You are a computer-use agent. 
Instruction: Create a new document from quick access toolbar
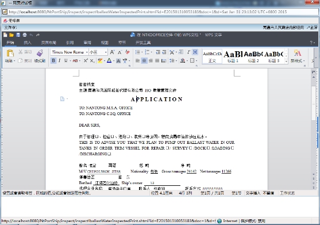(x=5, y=35)
